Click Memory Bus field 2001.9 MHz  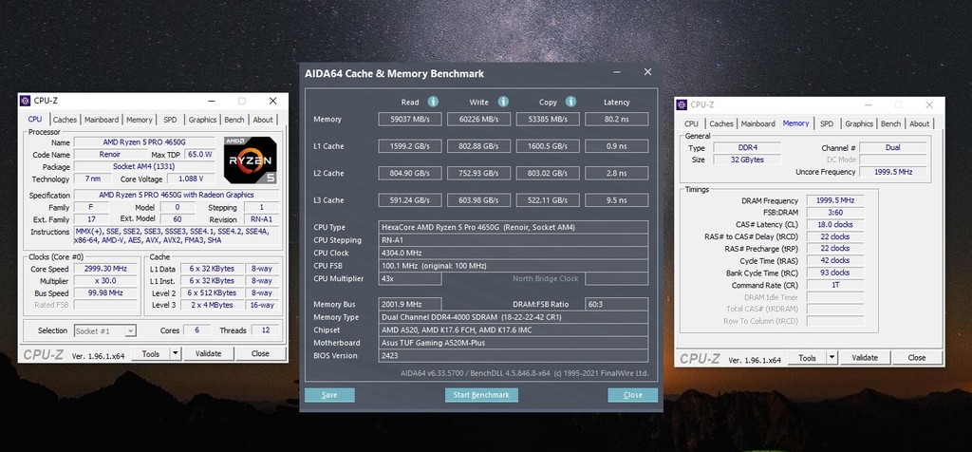click(x=410, y=305)
